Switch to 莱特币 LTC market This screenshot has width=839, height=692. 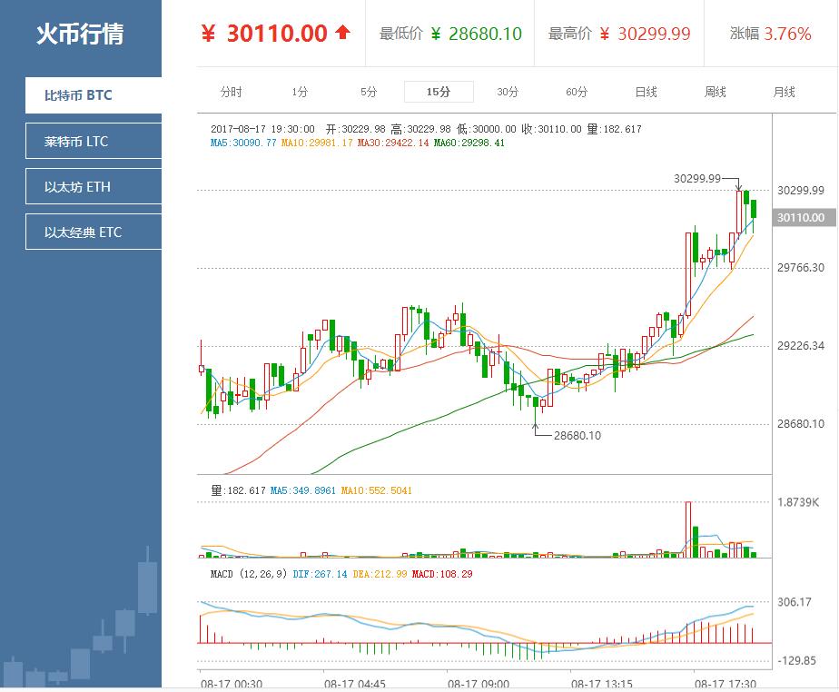[94, 142]
